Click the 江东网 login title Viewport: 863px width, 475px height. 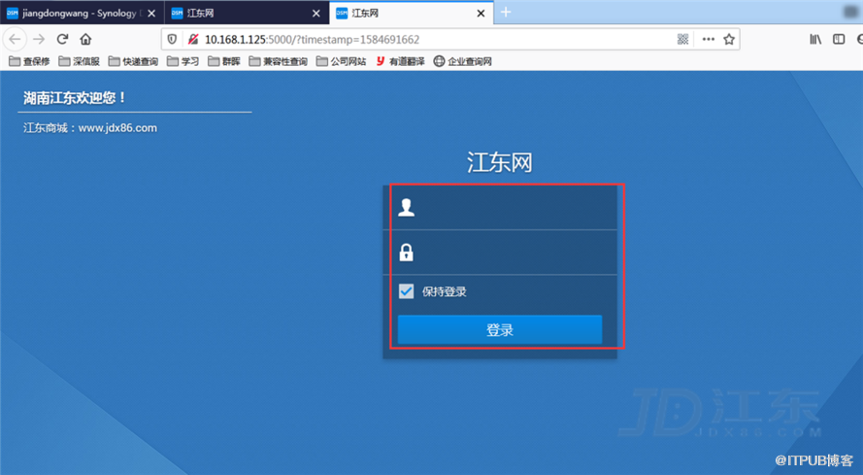(500, 162)
